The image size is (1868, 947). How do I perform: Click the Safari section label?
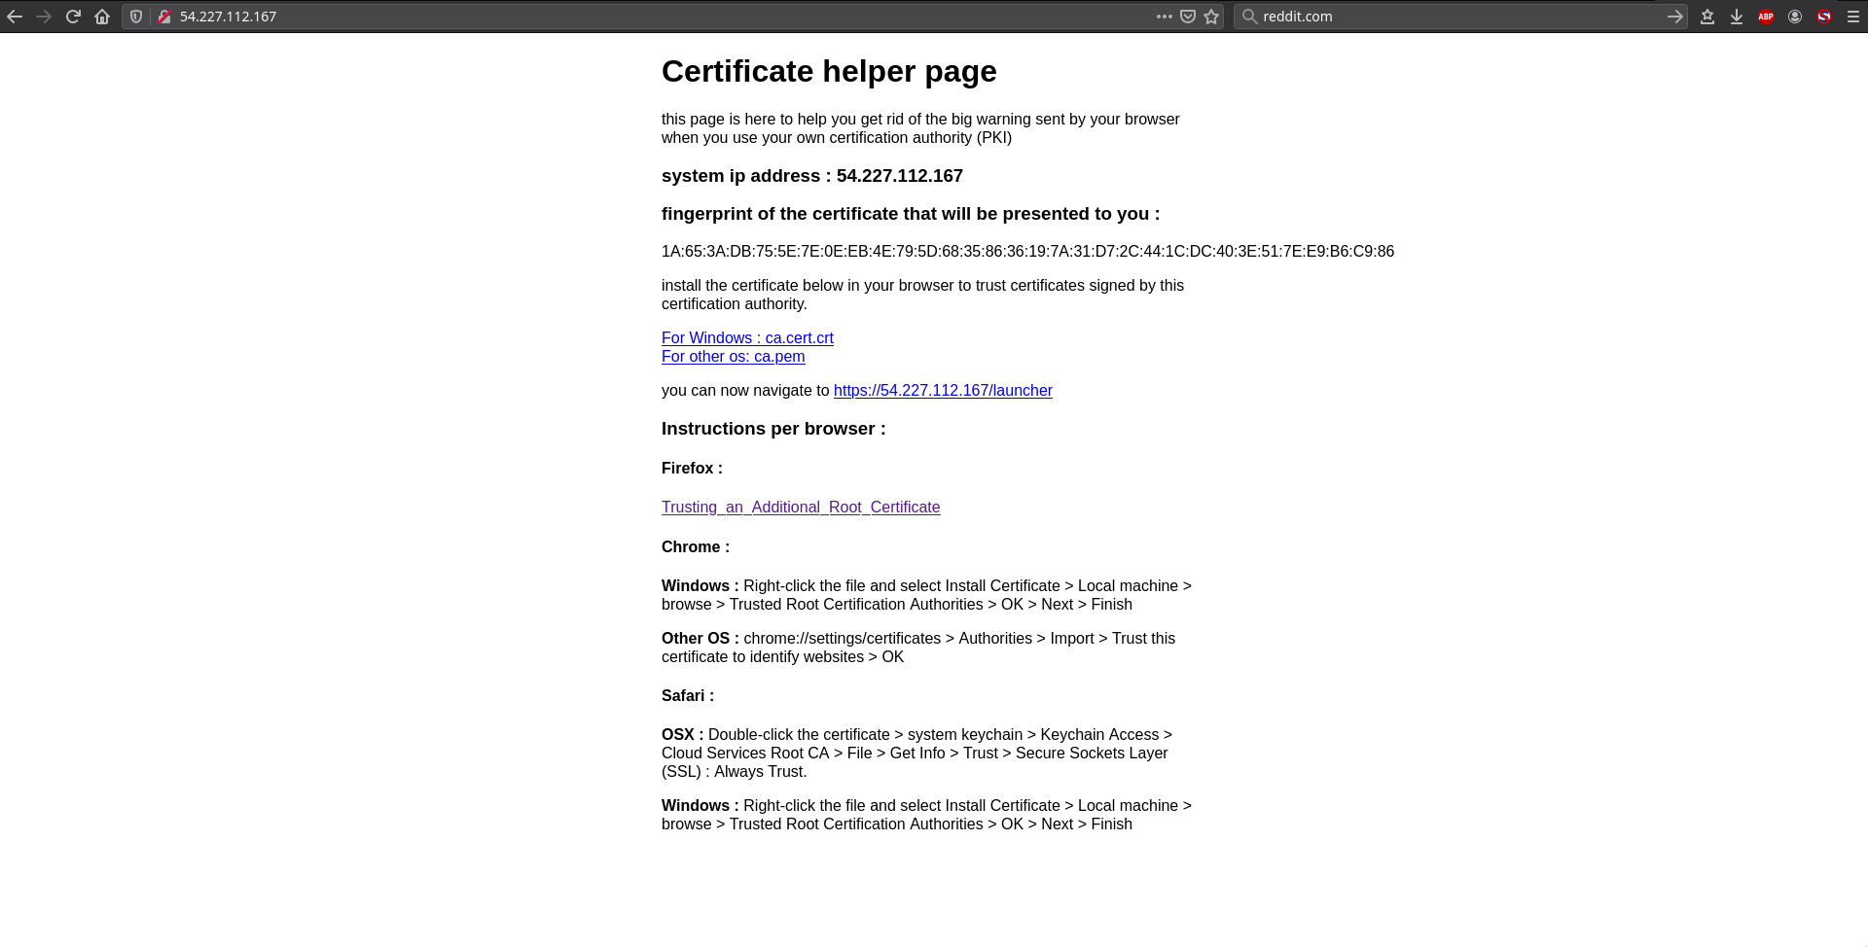[x=688, y=695]
